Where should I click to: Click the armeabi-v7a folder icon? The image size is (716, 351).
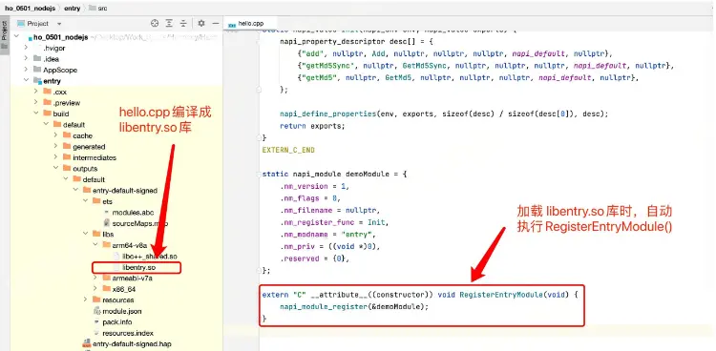106,278
